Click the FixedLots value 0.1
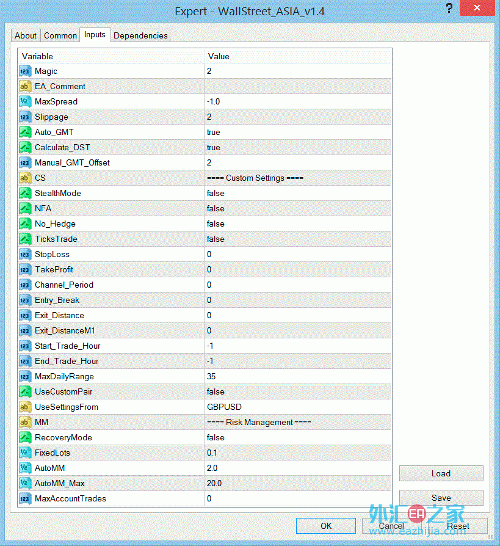 click(212, 453)
